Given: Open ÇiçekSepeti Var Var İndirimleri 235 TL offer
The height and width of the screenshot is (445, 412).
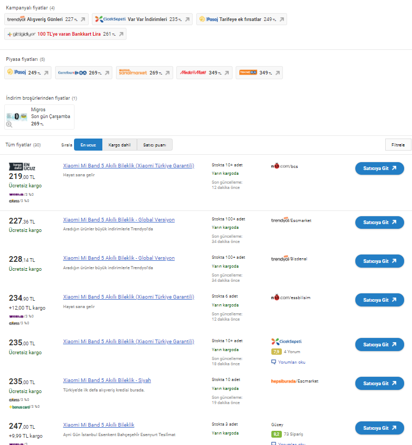Looking at the screenshot, I should click(x=142, y=19).
